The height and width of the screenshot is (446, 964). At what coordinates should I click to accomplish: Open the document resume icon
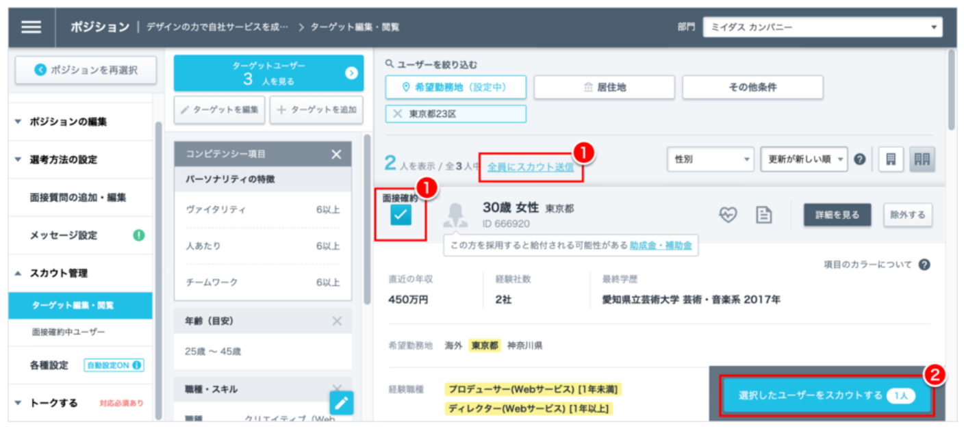[x=763, y=215]
